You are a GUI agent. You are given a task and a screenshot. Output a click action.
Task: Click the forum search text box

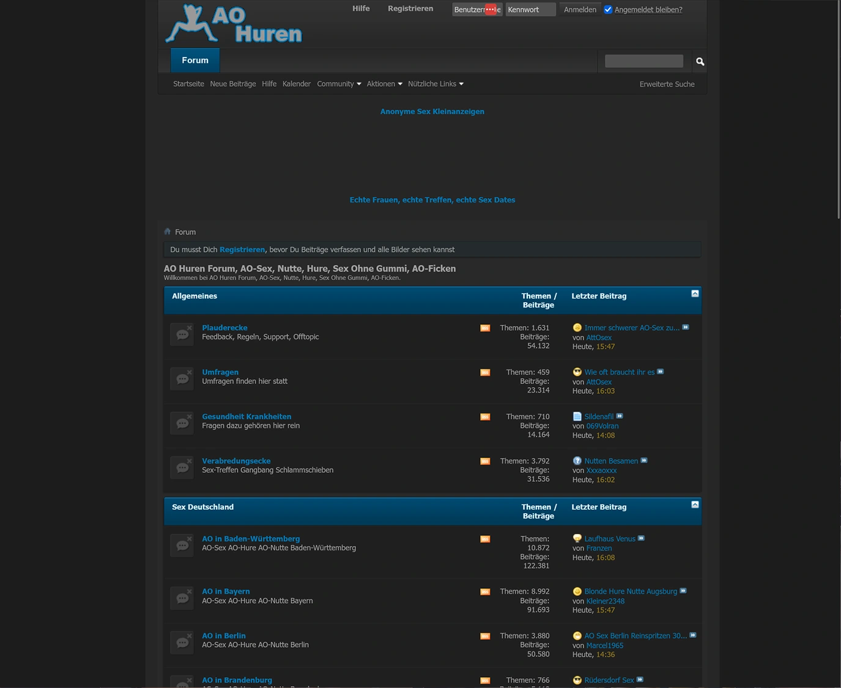click(644, 61)
